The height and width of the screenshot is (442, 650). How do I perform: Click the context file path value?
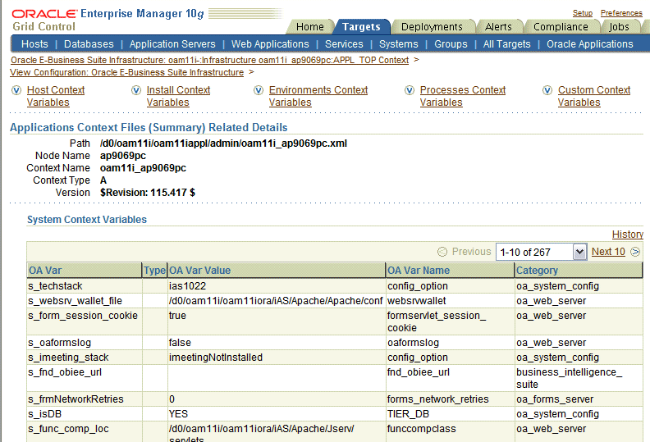[223, 144]
